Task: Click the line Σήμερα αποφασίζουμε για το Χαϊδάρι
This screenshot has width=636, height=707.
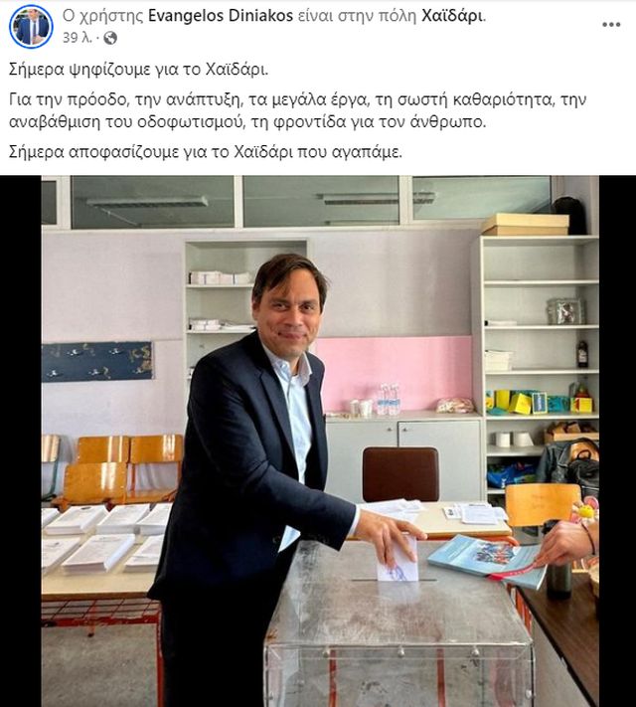Action: coord(205,152)
